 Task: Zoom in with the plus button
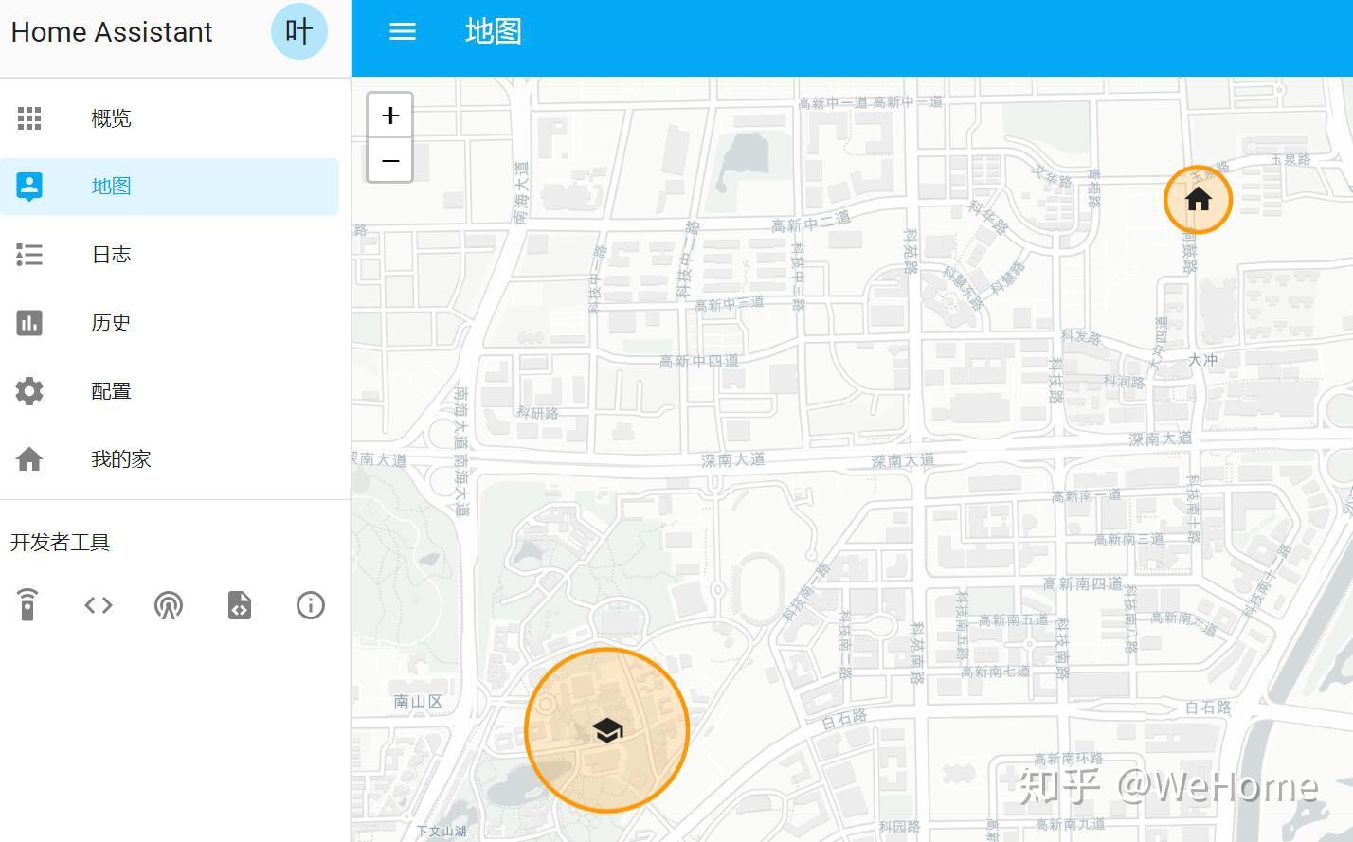tap(389, 115)
